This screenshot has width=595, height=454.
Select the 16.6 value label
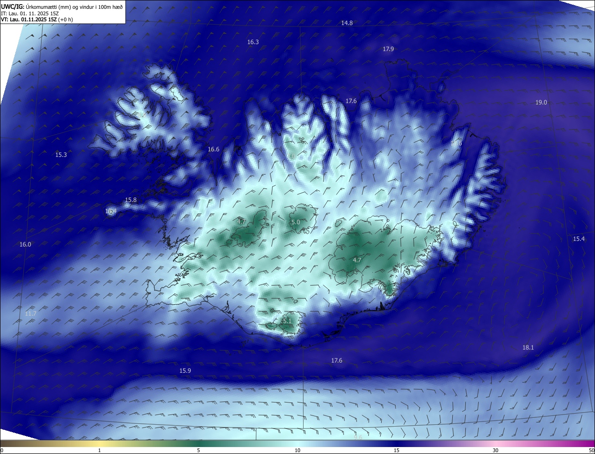213,149
